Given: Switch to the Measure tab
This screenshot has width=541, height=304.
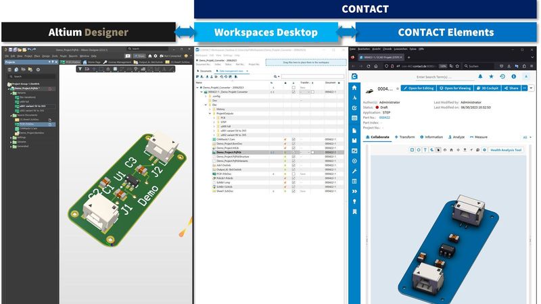Looking at the screenshot, I should point(479,137).
